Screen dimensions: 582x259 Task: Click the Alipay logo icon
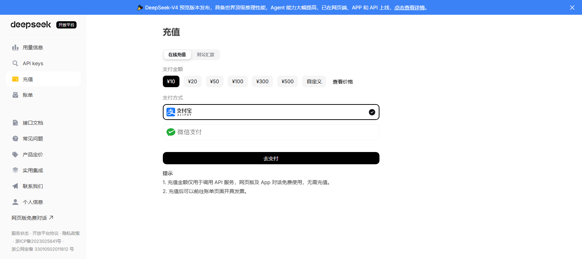coord(171,112)
